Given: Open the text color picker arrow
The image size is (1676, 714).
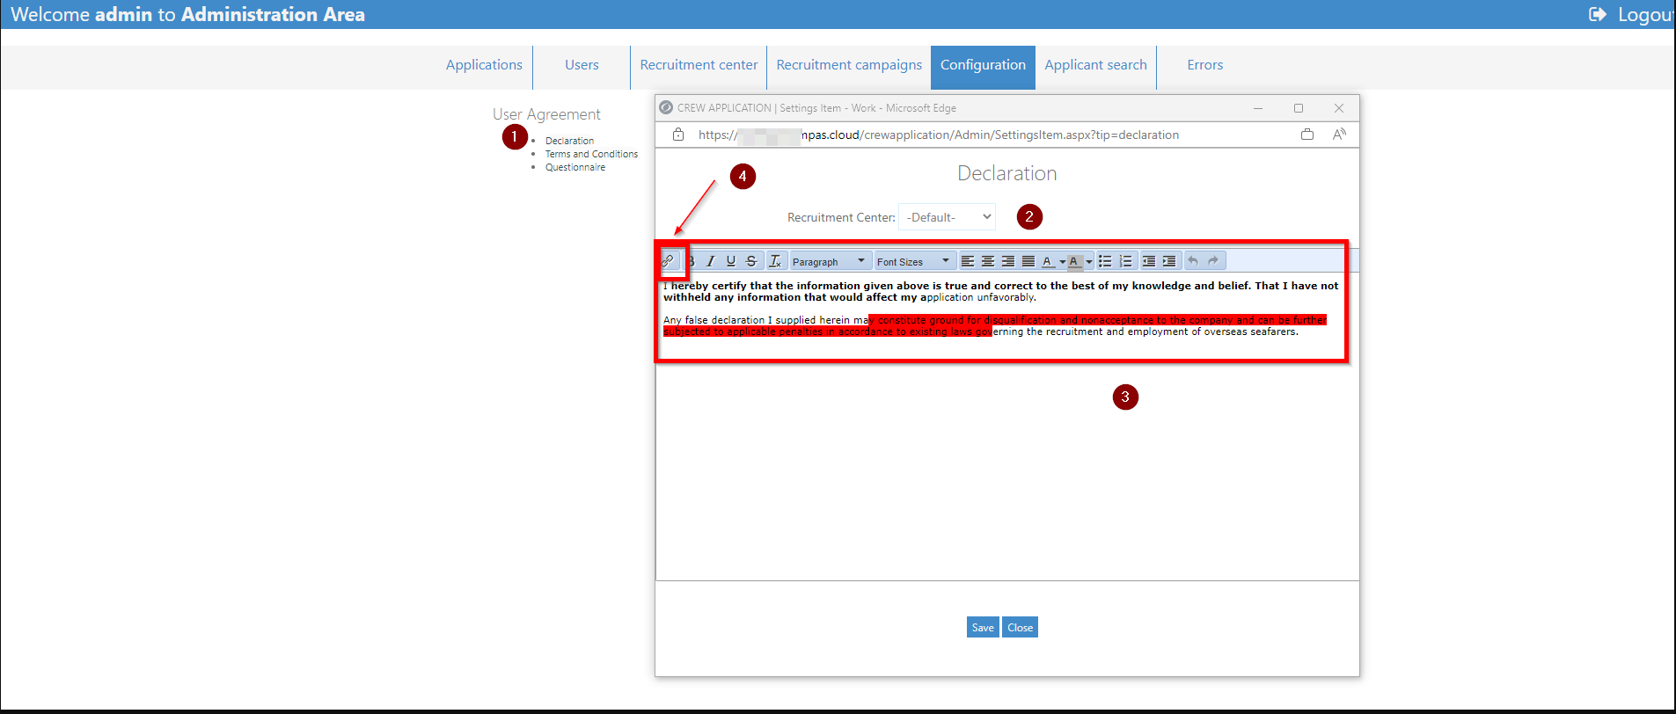Looking at the screenshot, I should (1063, 262).
